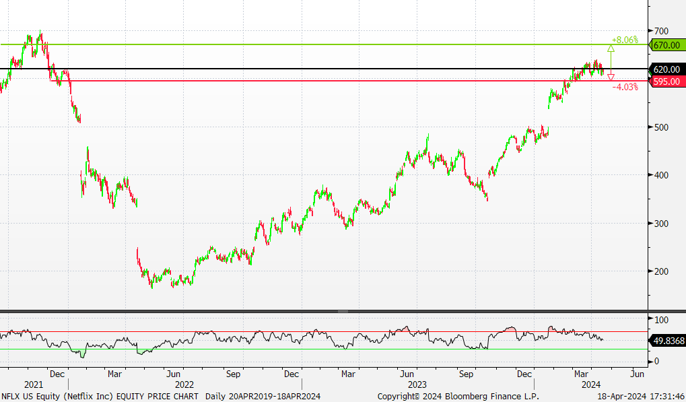The height and width of the screenshot is (402, 686).
Task: Click the red 595.00 price level tag
Action: pyautogui.click(x=666, y=81)
